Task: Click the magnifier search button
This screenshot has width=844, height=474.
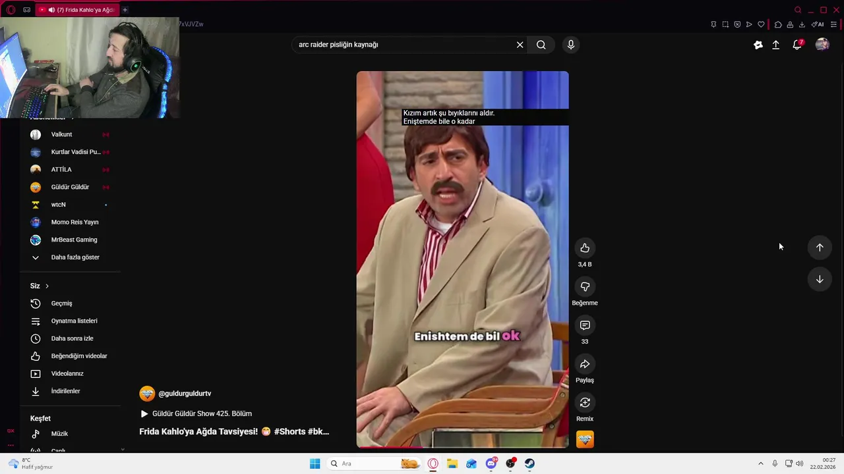Action: (x=541, y=45)
